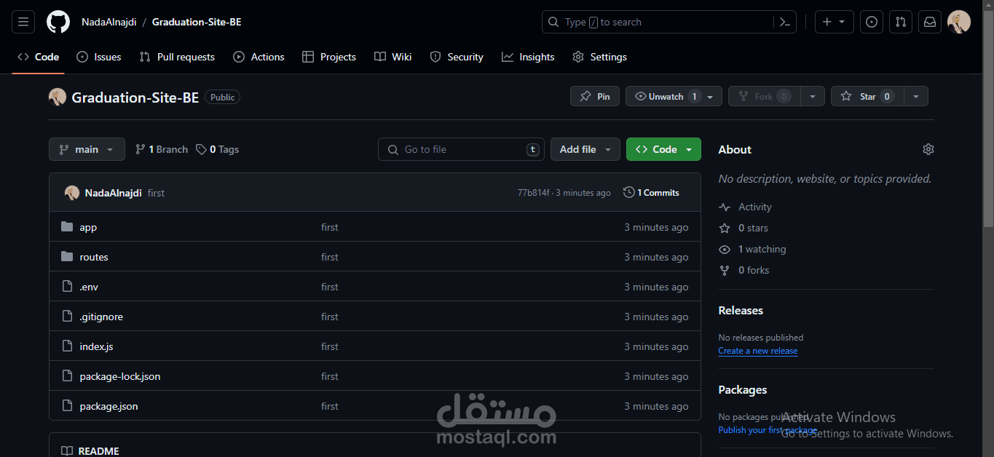Go to GitHub homepage via Octocat logo

(58, 22)
